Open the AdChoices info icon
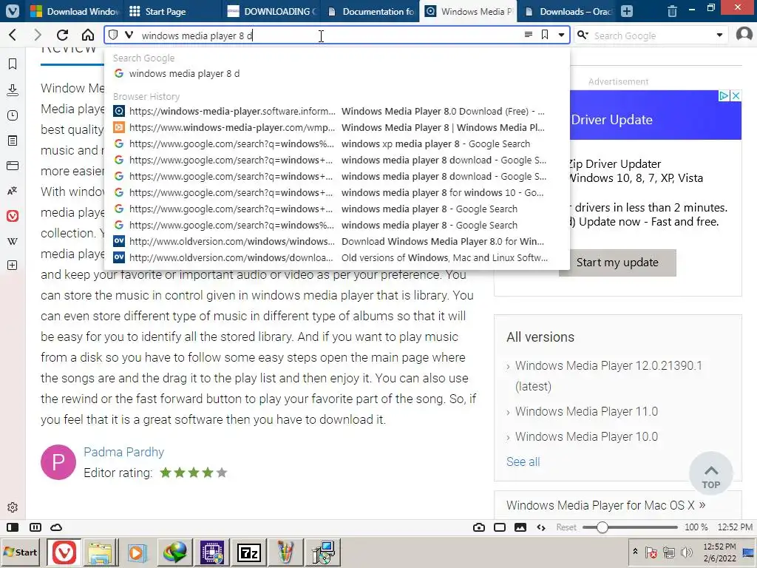This screenshot has width=757, height=568. [724, 95]
